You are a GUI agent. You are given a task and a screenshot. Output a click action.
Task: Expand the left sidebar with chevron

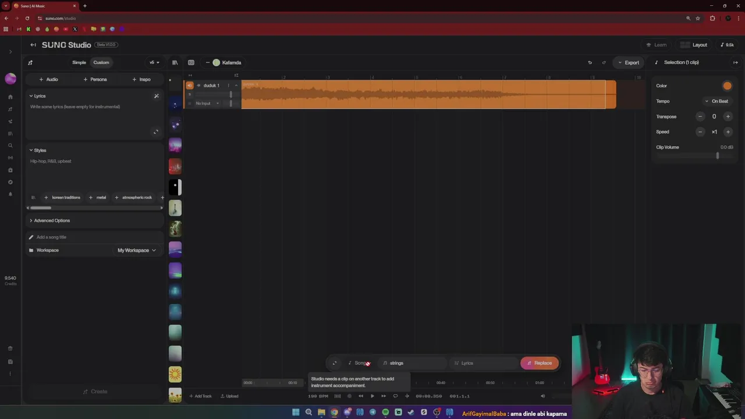point(10,52)
